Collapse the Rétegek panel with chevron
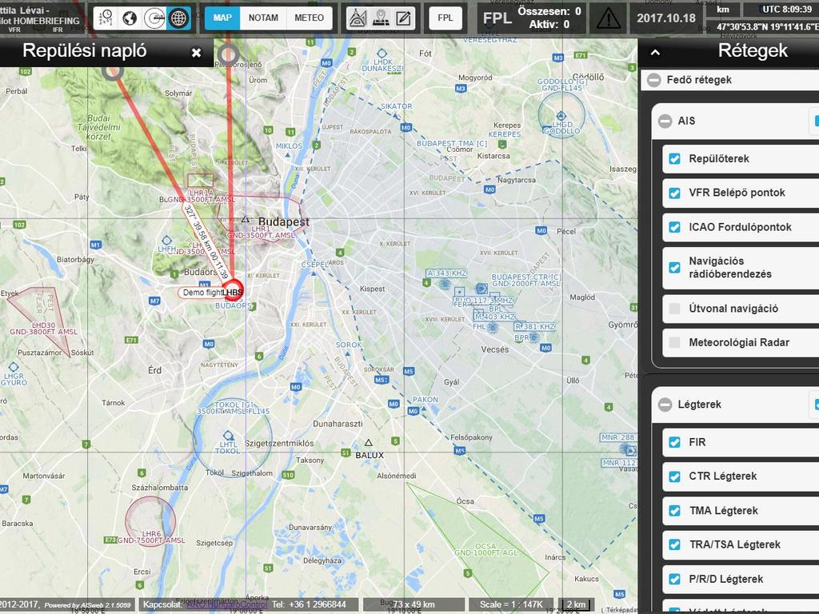The image size is (819, 614). 655,52
